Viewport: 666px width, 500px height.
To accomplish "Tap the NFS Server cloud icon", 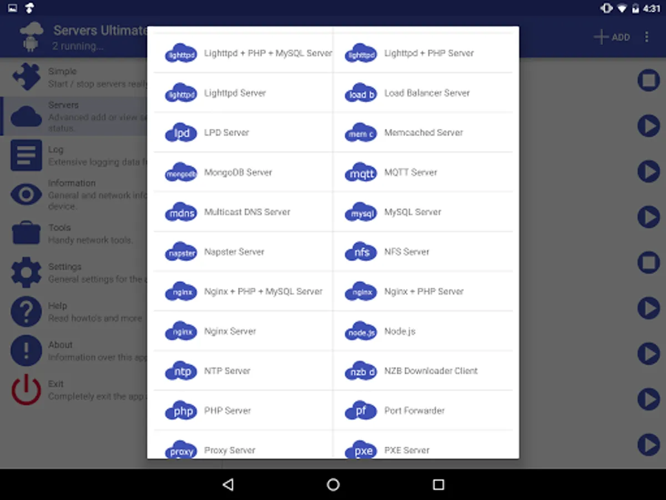I will pyautogui.click(x=361, y=252).
